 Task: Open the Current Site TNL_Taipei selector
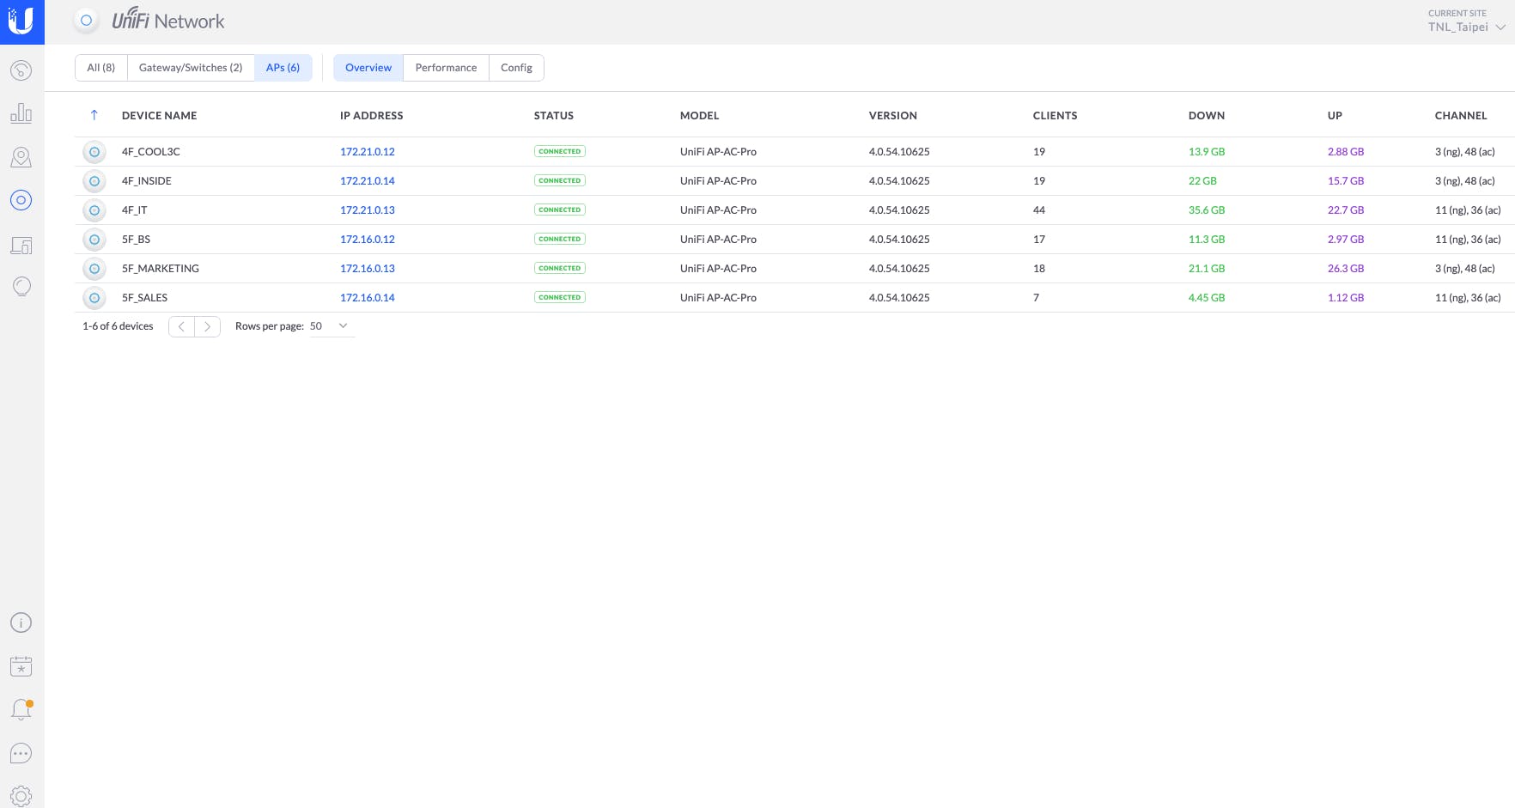point(1466,21)
